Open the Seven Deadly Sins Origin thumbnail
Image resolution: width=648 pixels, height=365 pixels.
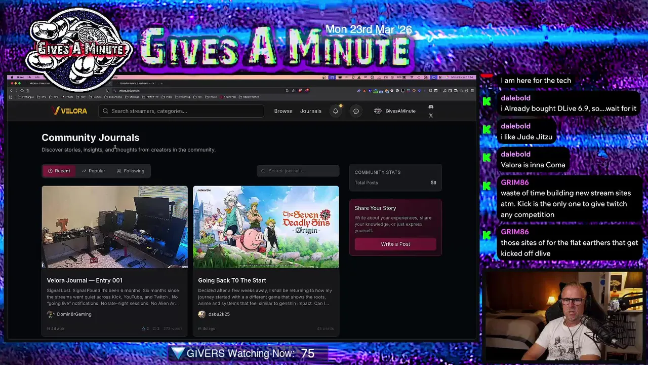266,227
